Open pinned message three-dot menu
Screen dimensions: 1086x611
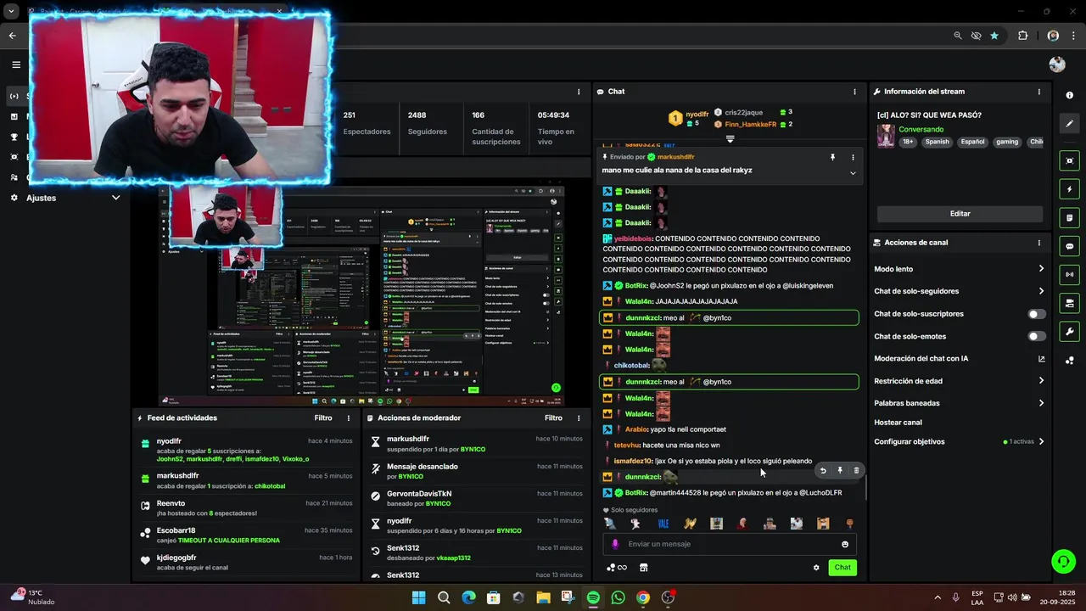click(x=853, y=157)
